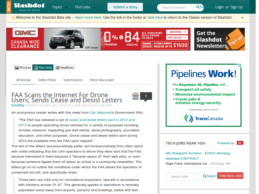Toggle Text Only display mode

(43, 67)
